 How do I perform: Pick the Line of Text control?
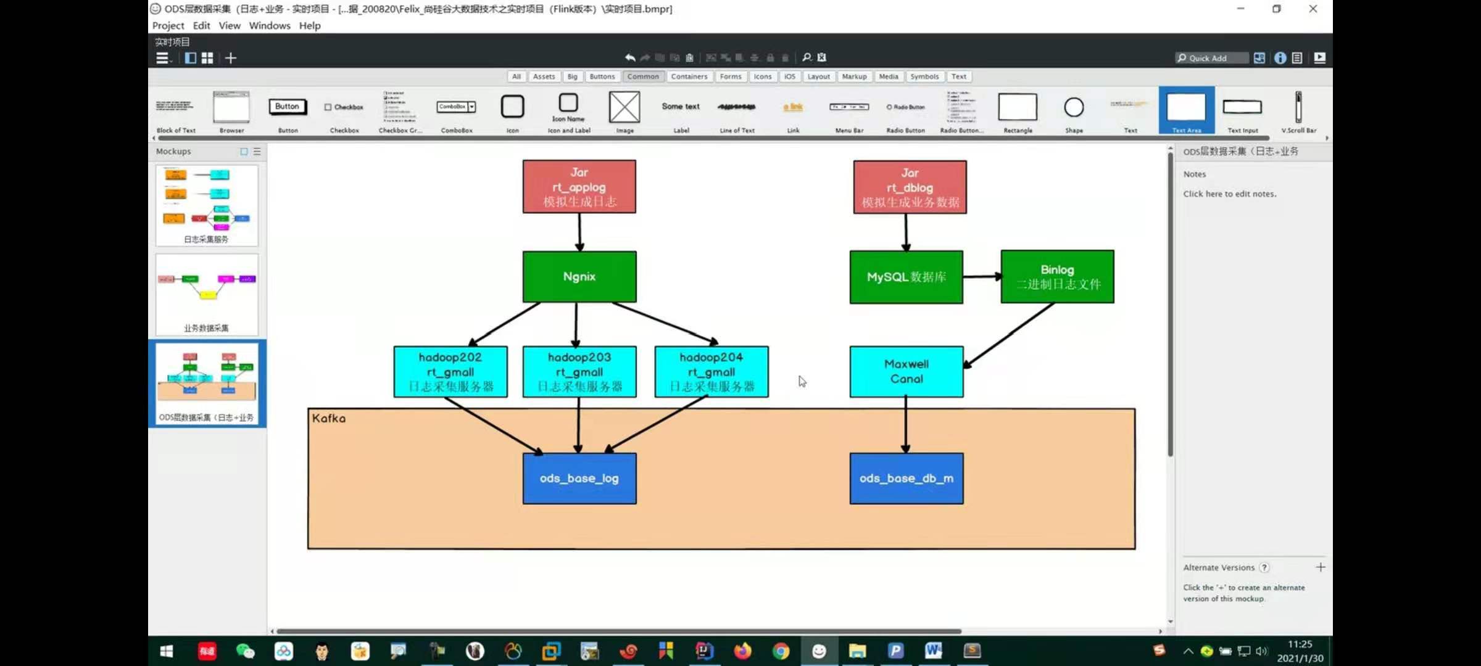(737, 112)
